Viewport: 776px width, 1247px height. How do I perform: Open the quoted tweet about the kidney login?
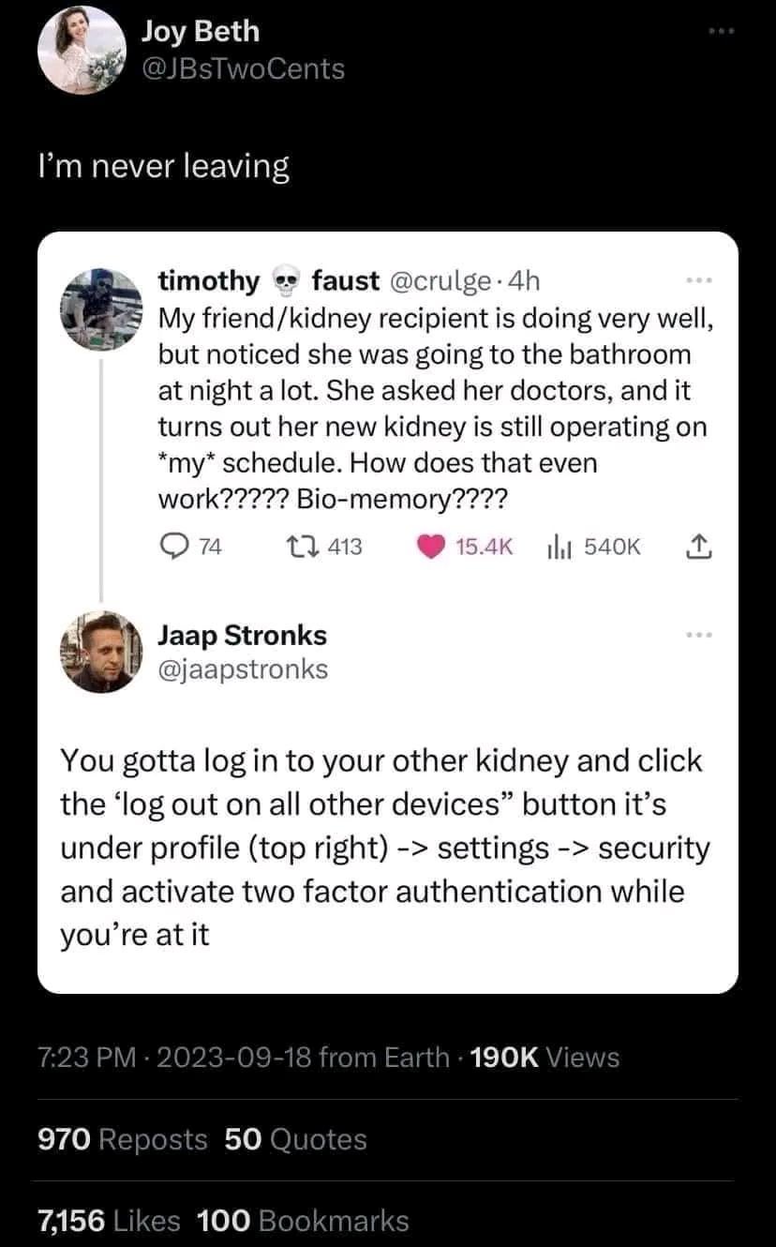pyautogui.click(x=386, y=844)
